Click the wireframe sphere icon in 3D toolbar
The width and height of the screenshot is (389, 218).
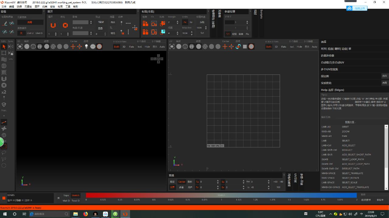tap(33, 46)
